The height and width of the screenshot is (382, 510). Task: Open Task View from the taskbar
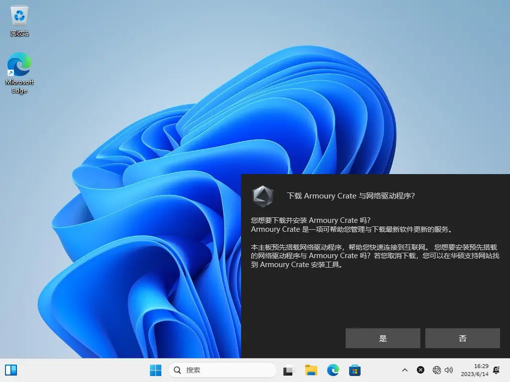[x=288, y=370]
